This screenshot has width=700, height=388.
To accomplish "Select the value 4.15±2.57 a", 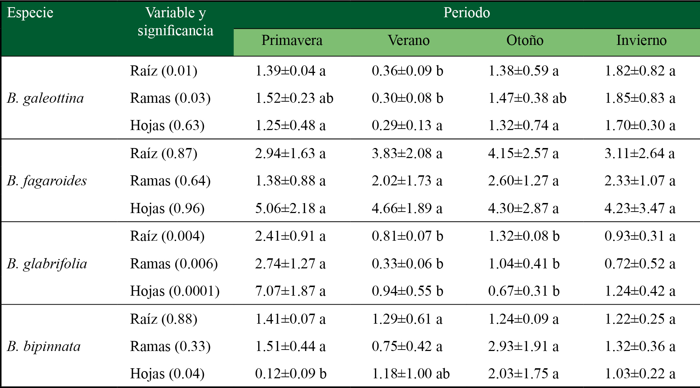I will point(523,153).
